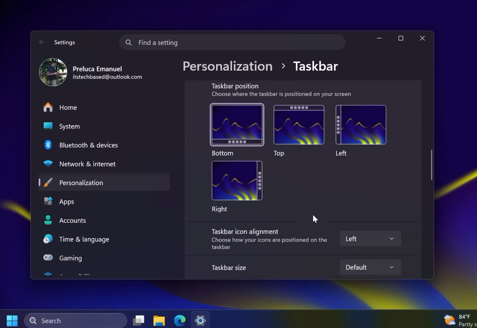Open the Windows Start button

[12, 320]
